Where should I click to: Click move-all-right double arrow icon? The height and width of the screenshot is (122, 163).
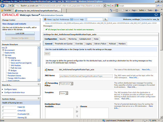tap(77, 111)
